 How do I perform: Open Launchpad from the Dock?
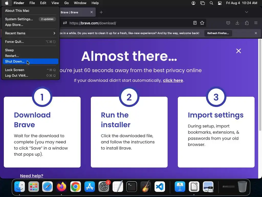coord(34,186)
